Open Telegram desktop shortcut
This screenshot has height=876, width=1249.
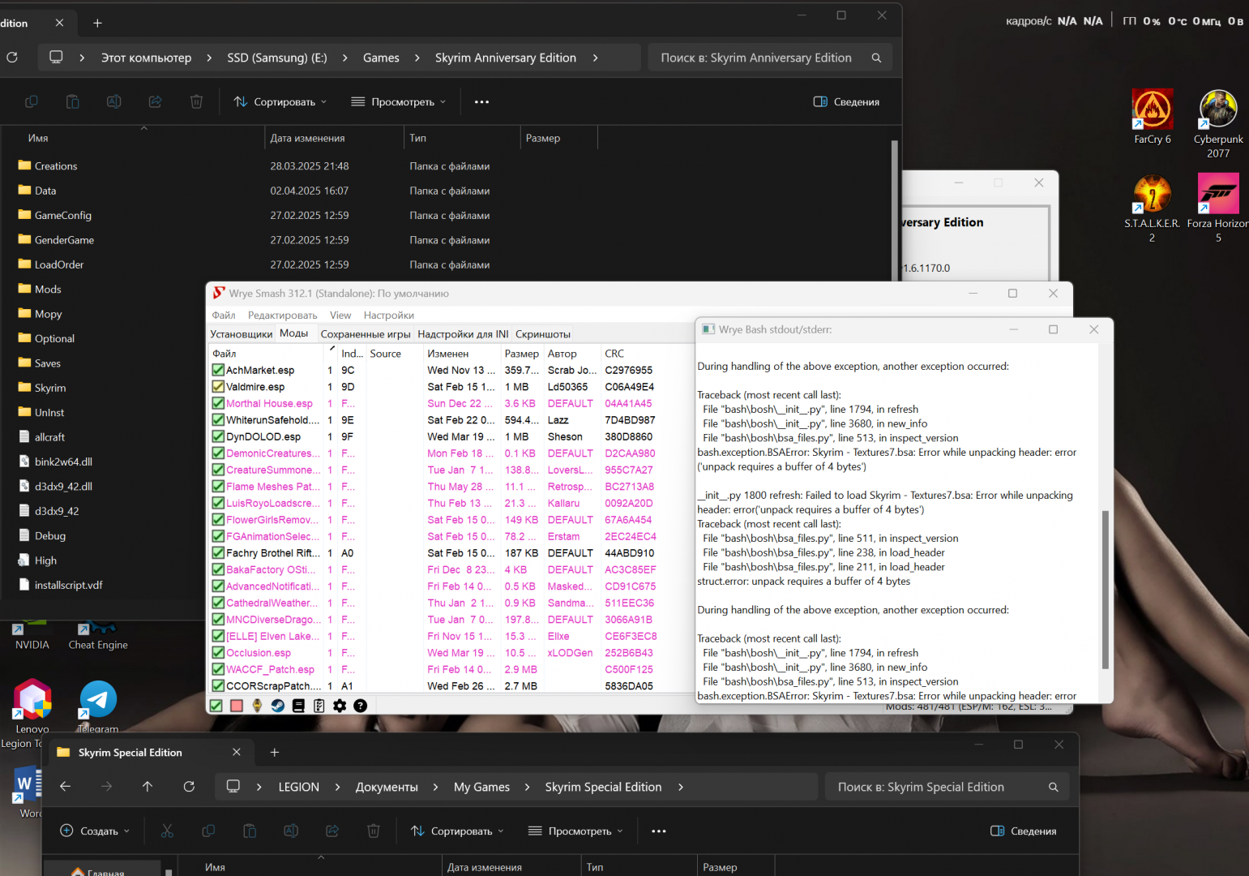pyautogui.click(x=98, y=700)
